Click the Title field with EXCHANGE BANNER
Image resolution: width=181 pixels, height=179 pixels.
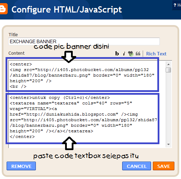click(x=84, y=41)
